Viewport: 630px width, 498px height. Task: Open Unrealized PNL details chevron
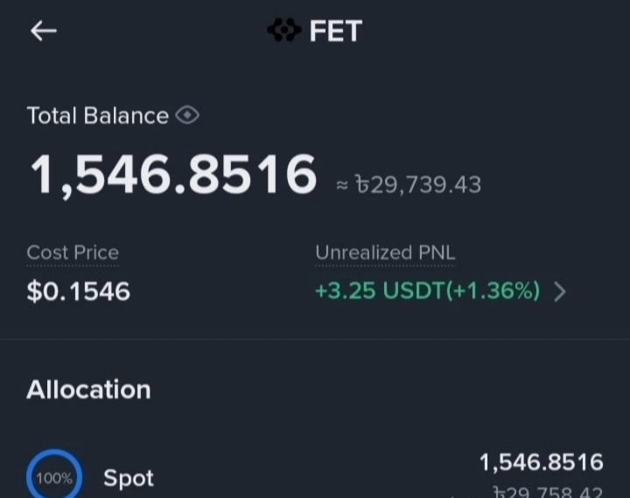560,291
